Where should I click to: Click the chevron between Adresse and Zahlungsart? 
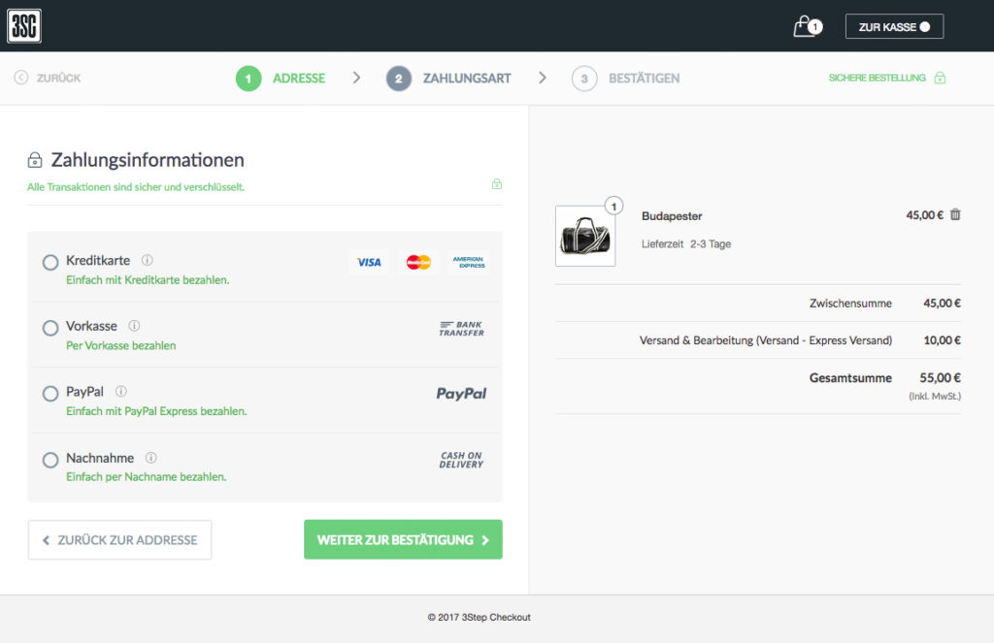[356, 78]
